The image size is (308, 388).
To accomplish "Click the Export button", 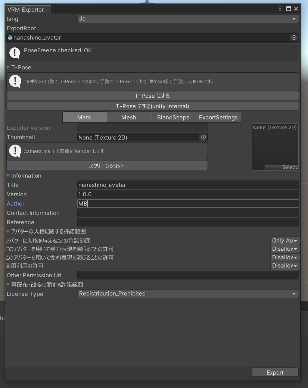I will tap(275, 372).
